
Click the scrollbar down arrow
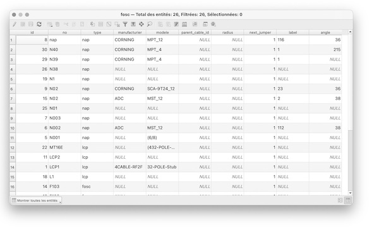pos(350,193)
